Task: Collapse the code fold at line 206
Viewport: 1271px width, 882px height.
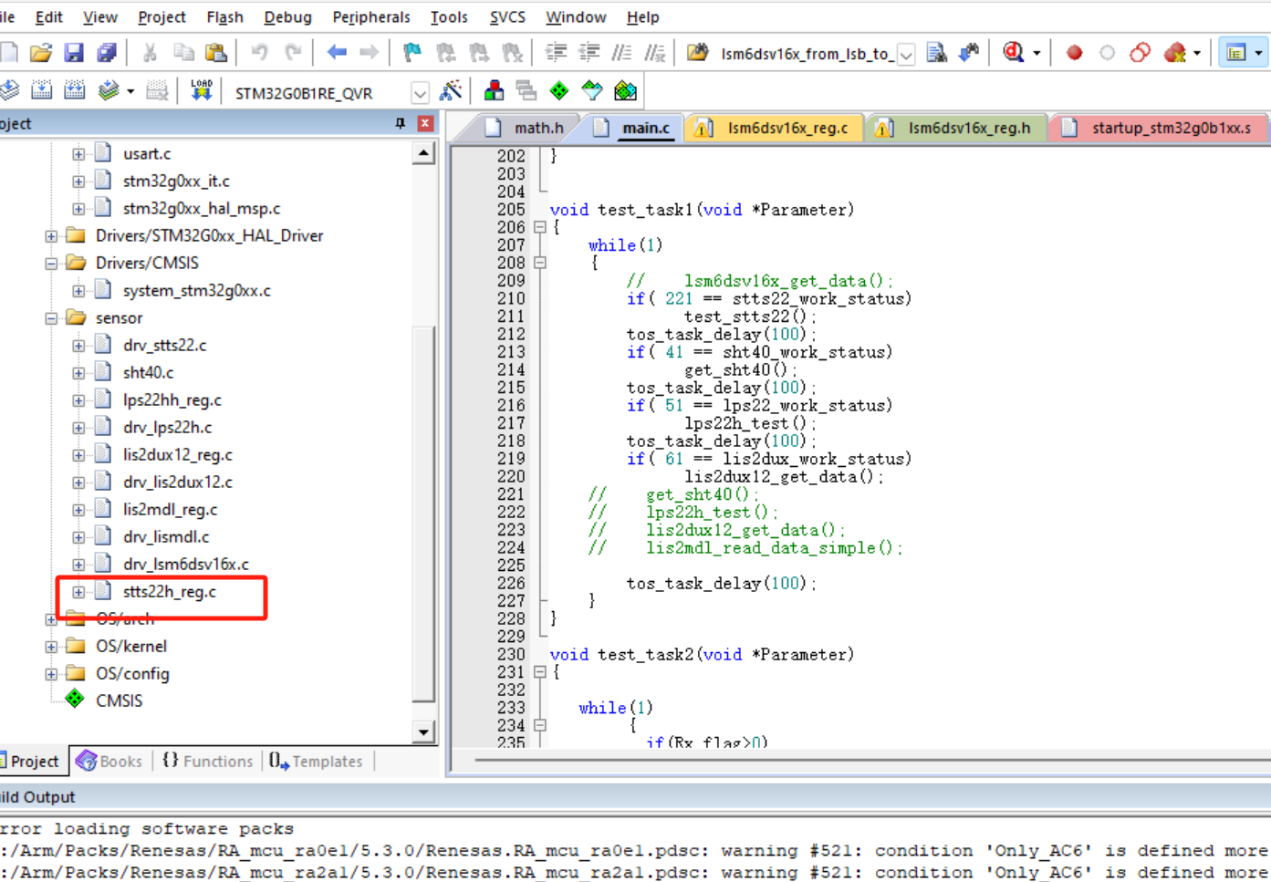Action: [x=540, y=227]
